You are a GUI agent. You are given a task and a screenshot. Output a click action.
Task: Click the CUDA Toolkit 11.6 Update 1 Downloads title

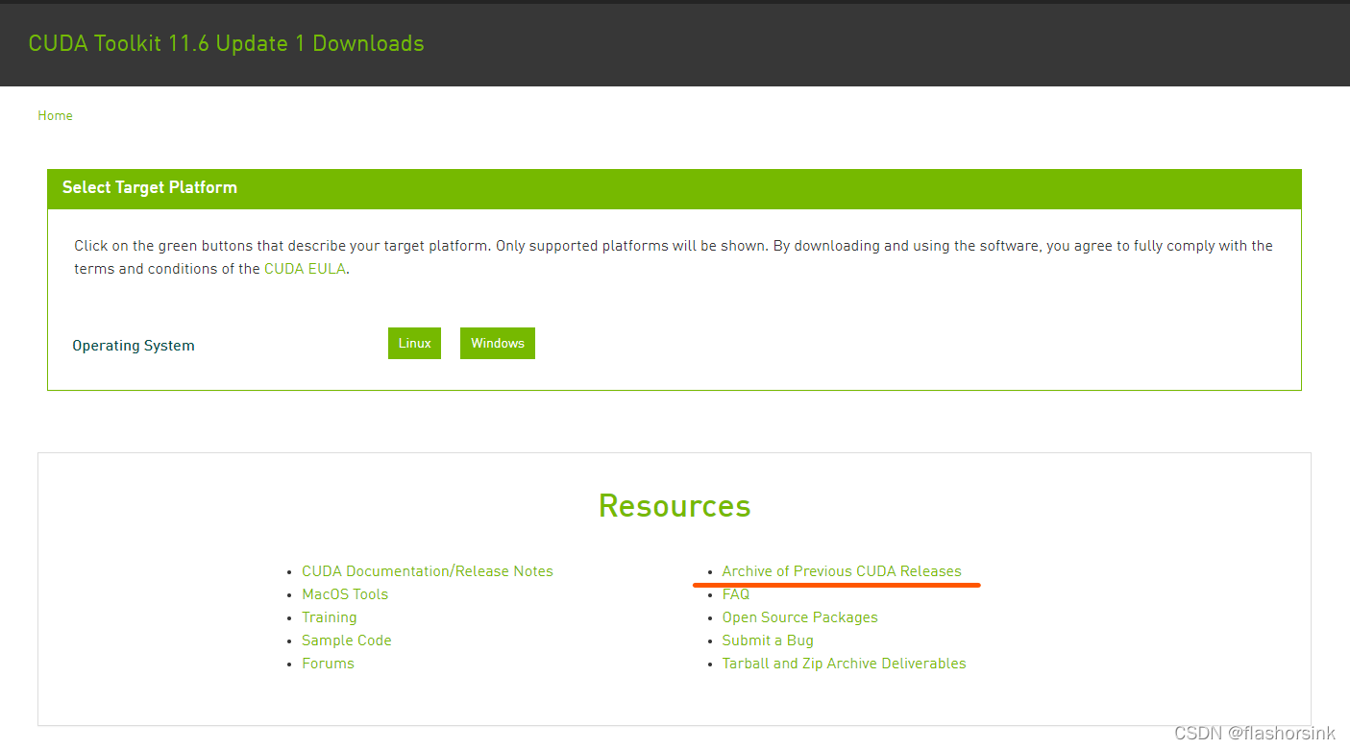pos(226,43)
